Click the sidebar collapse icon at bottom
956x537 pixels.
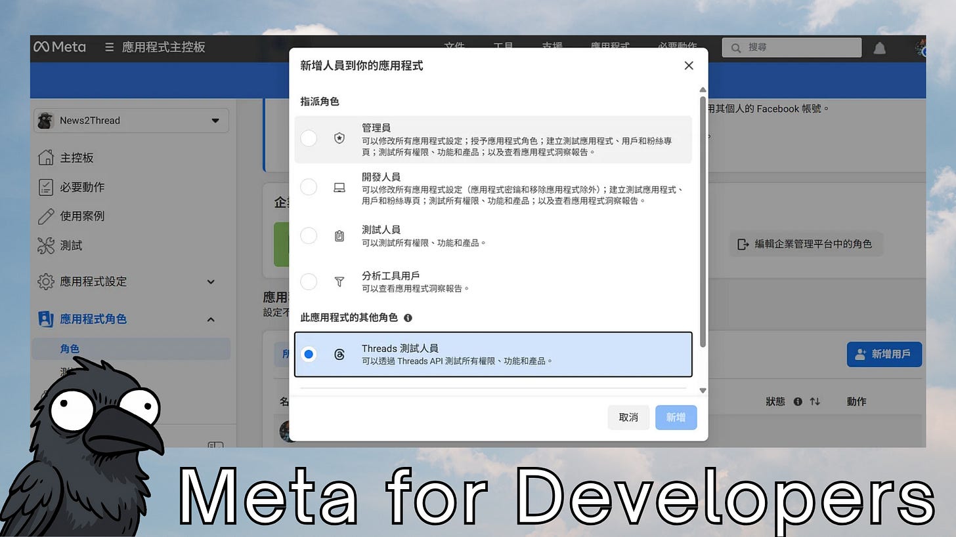[216, 445]
